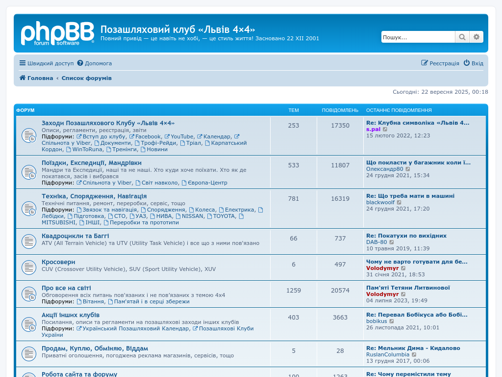Click the search magnifier button
The image size is (502, 377).
tap(462, 37)
